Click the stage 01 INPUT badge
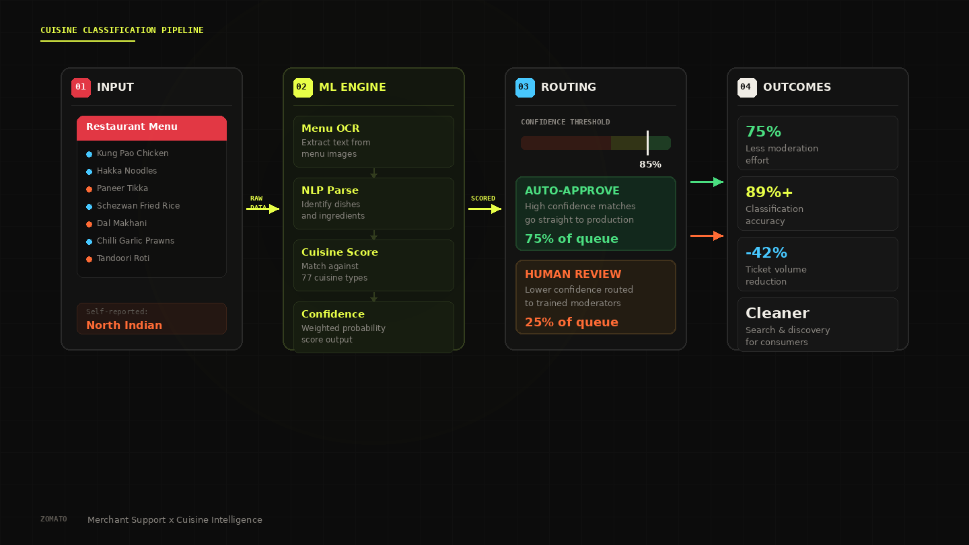 coord(81,87)
